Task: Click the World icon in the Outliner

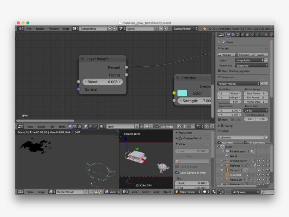Action: click(x=227, y=156)
